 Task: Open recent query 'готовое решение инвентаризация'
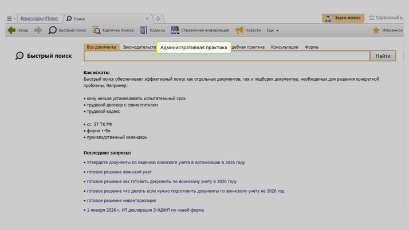pos(121,200)
